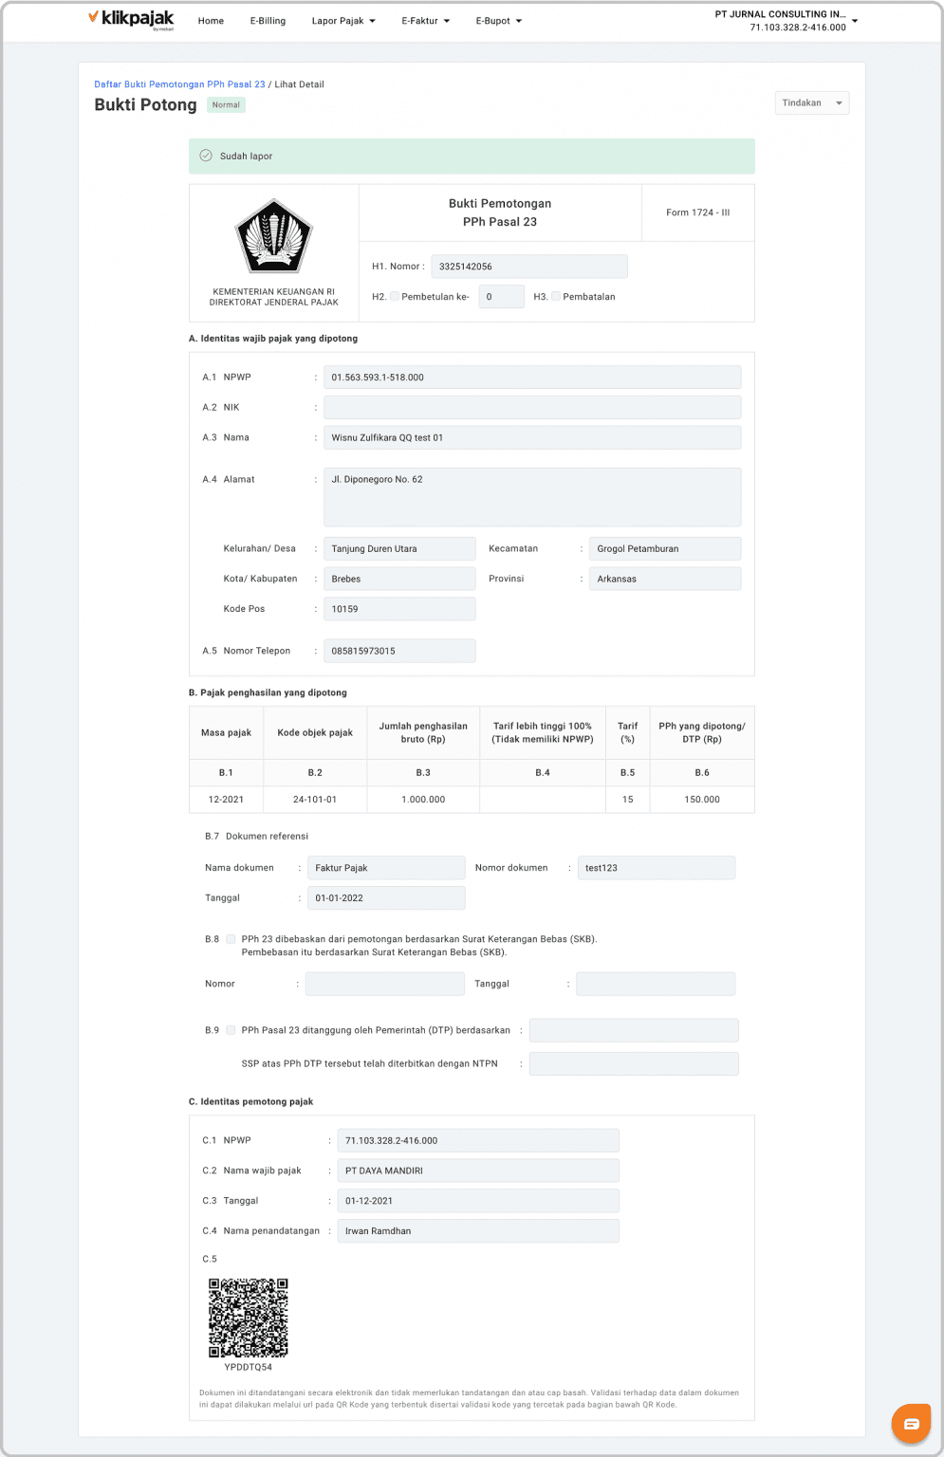Enable the B.8 SKB exemption checkbox
This screenshot has width=944, height=1457.
pyautogui.click(x=231, y=939)
